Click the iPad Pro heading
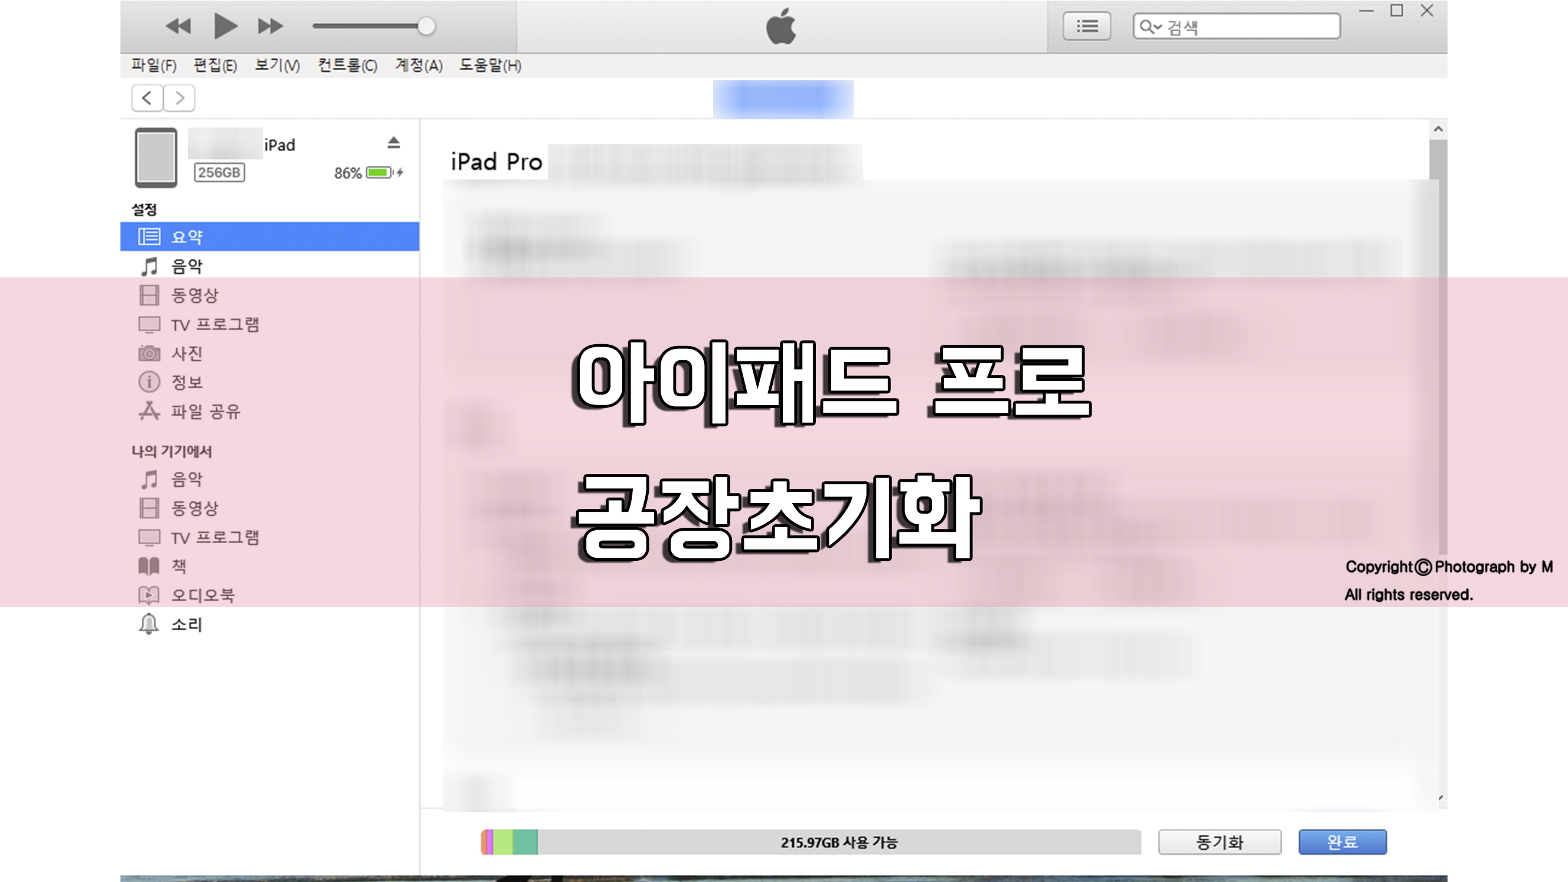Viewport: 1568px width, 882px height. [496, 162]
